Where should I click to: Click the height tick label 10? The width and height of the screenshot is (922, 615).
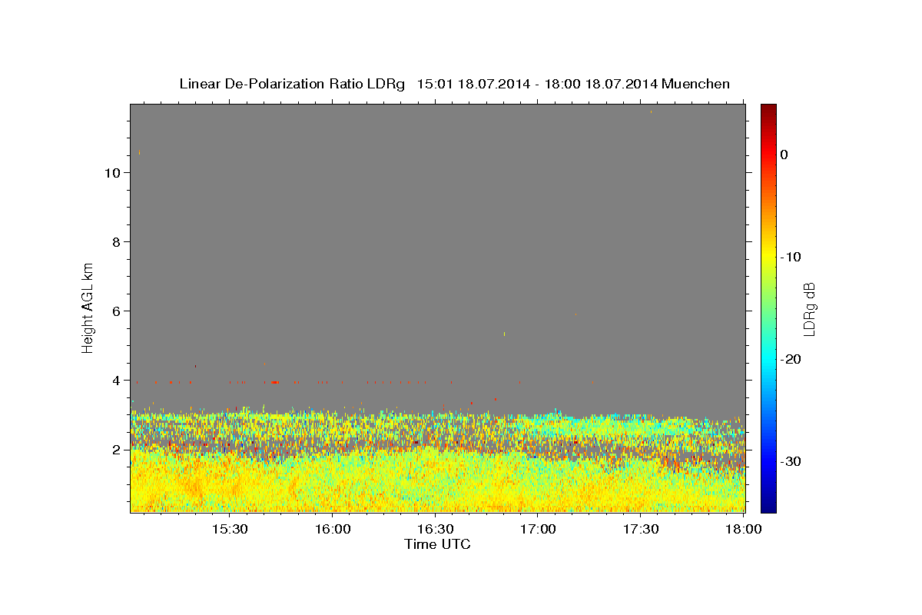112,173
